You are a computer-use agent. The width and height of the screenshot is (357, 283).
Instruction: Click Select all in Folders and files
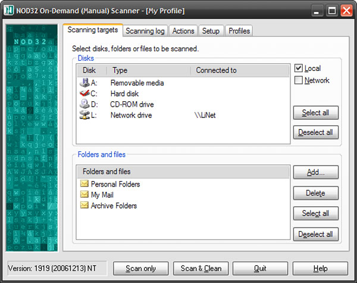(x=315, y=213)
